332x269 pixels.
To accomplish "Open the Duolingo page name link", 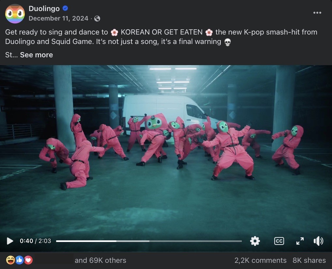I will [44, 8].
